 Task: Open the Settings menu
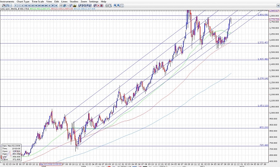[94, 1]
